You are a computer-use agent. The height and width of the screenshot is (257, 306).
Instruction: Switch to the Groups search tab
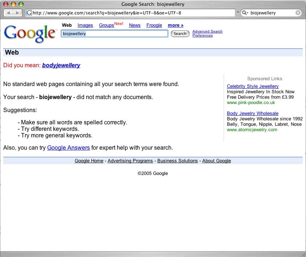[106, 25]
